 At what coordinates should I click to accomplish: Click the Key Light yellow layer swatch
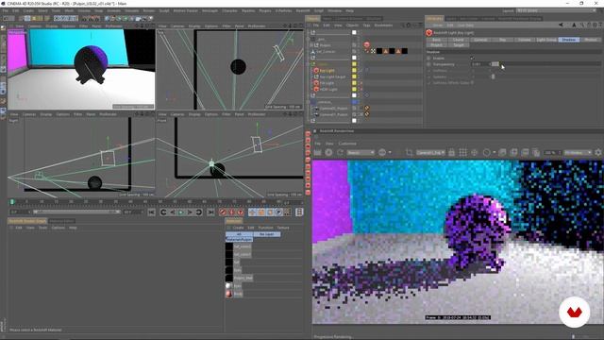[x=354, y=71]
